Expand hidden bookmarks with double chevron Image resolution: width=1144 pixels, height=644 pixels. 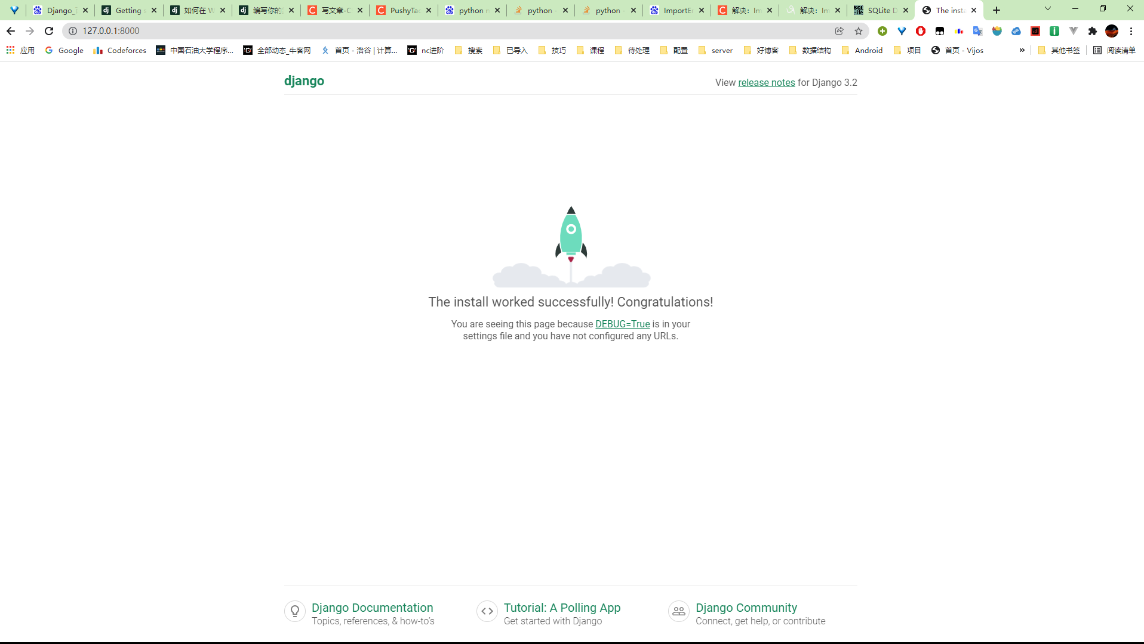pyautogui.click(x=1022, y=51)
